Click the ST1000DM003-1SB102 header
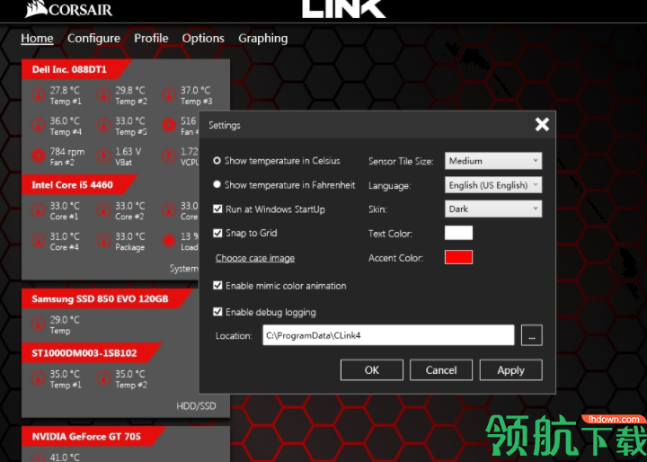The height and width of the screenshot is (462, 647). tap(91, 353)
